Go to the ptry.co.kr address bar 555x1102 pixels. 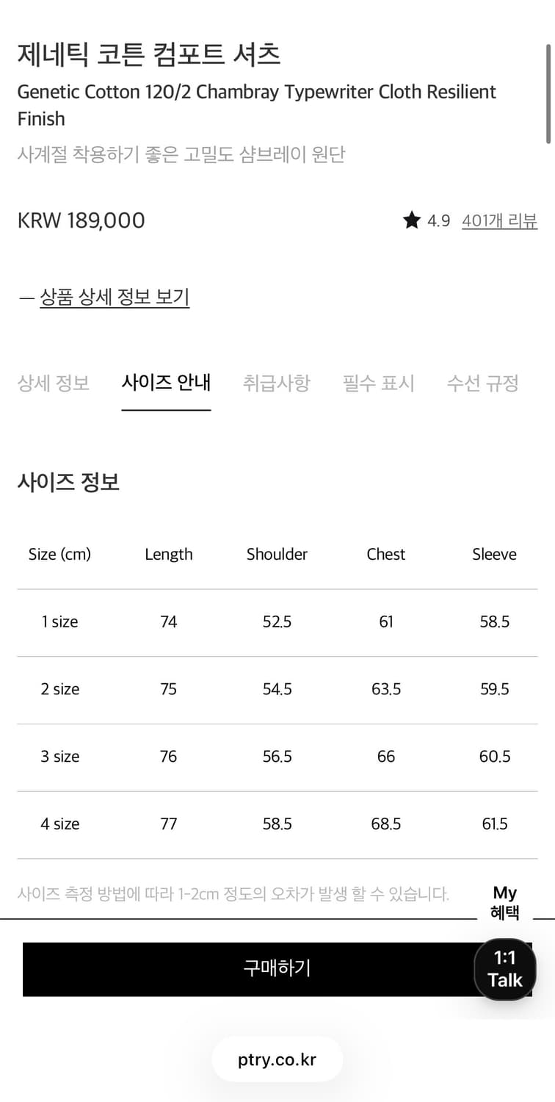point(277,1059)
